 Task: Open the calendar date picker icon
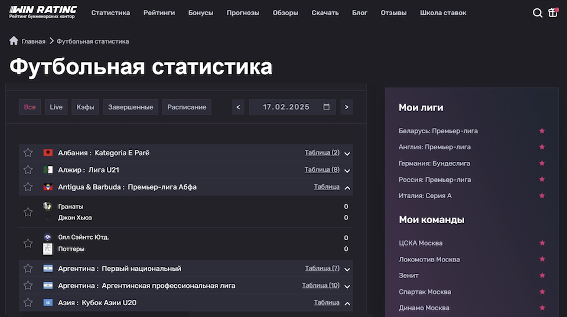coord(327,107)
